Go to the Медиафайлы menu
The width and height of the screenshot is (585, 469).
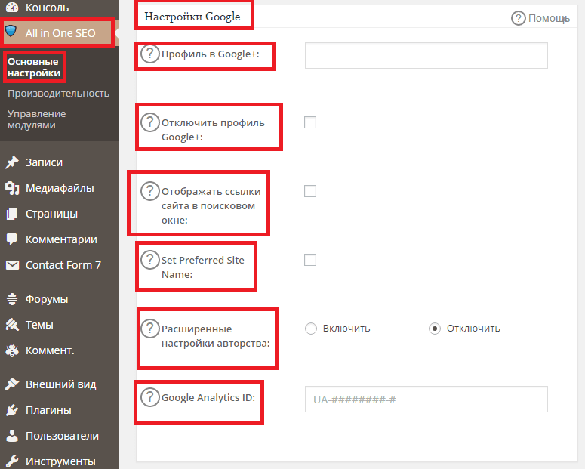(x=60, y=188)
